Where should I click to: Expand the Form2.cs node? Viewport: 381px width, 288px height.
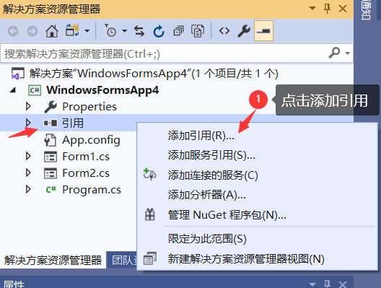pos(28,173)
